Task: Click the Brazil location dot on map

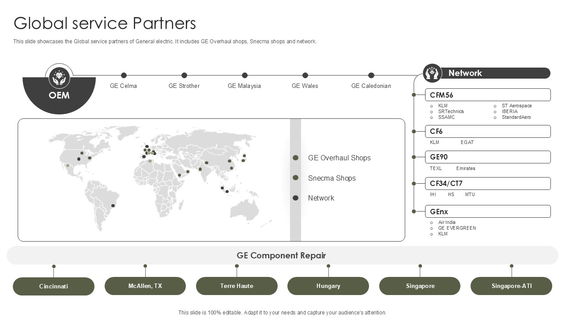Action: pos(113,206)
